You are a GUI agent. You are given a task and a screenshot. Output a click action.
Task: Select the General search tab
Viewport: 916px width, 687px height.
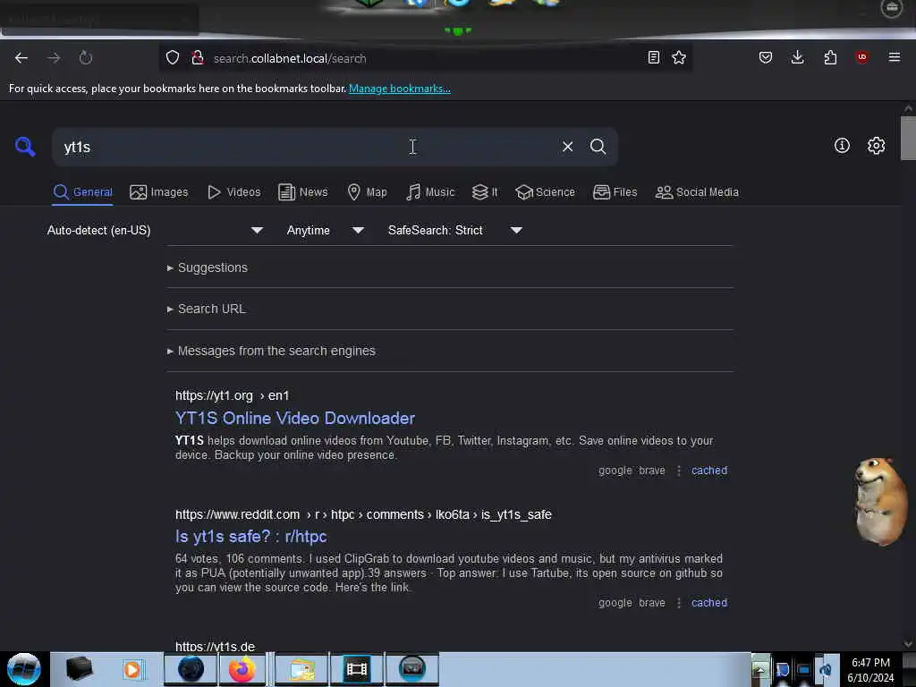coord(82,192)
